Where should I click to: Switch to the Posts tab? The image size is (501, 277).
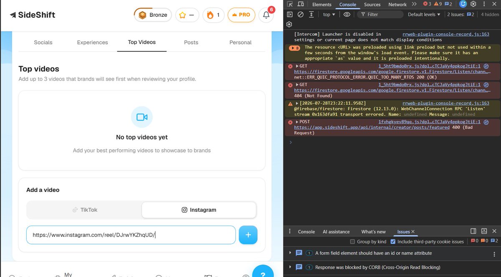(191, 42)
